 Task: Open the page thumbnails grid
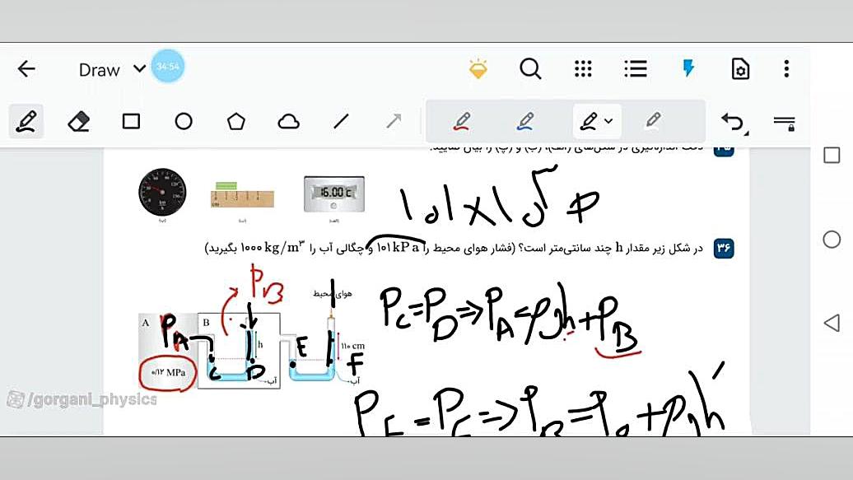pos(583,69)
